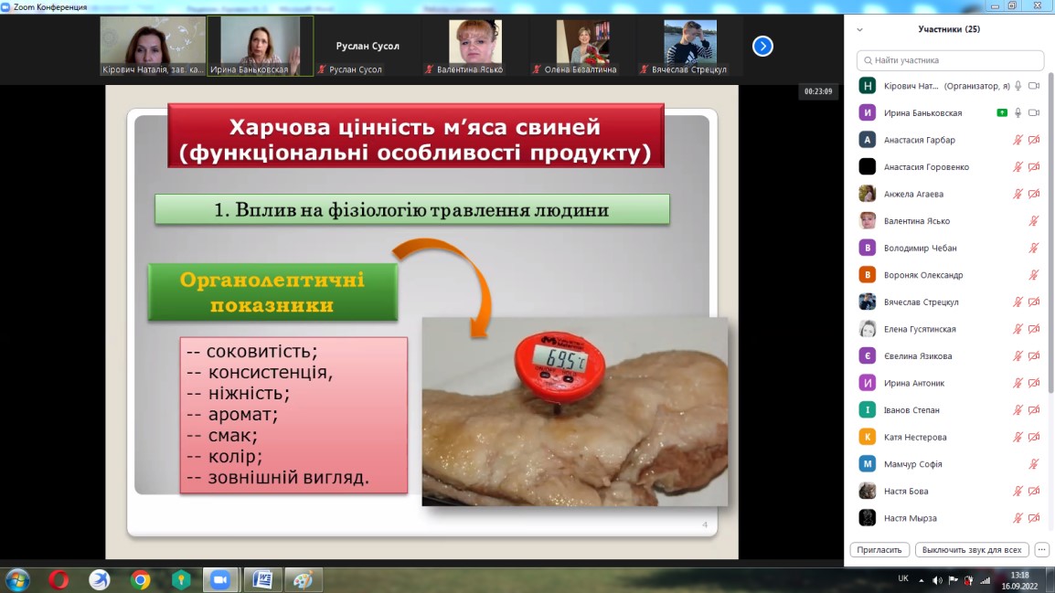Open Paint from the taskbar
The image size is (1055, 593).
pos(303,579)
